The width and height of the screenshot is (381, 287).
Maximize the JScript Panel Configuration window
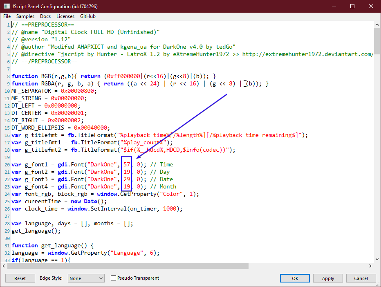[x=352, y=6]
